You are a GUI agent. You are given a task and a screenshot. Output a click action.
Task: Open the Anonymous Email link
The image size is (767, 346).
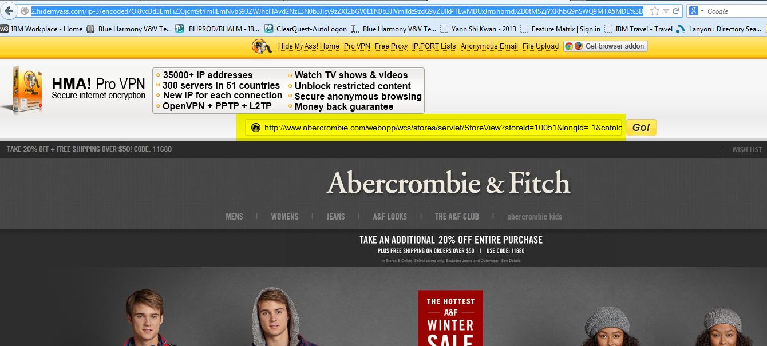point(489,46)
